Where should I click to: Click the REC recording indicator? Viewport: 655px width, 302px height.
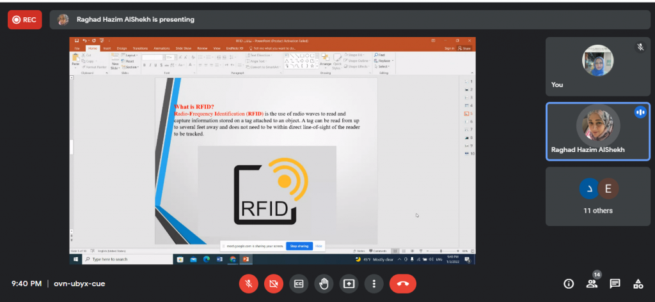24,19
